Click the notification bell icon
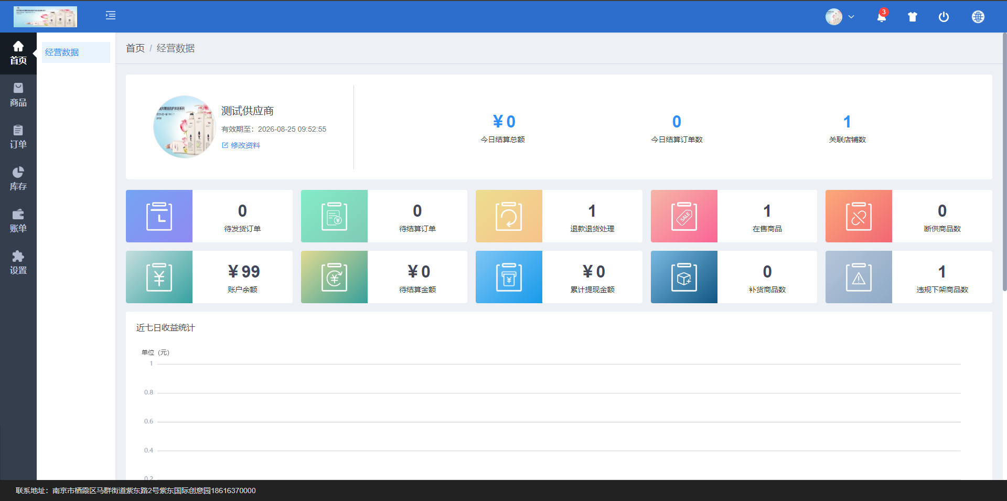The height and width of the screenshot is (501, 1007). [x=881, y=17]
